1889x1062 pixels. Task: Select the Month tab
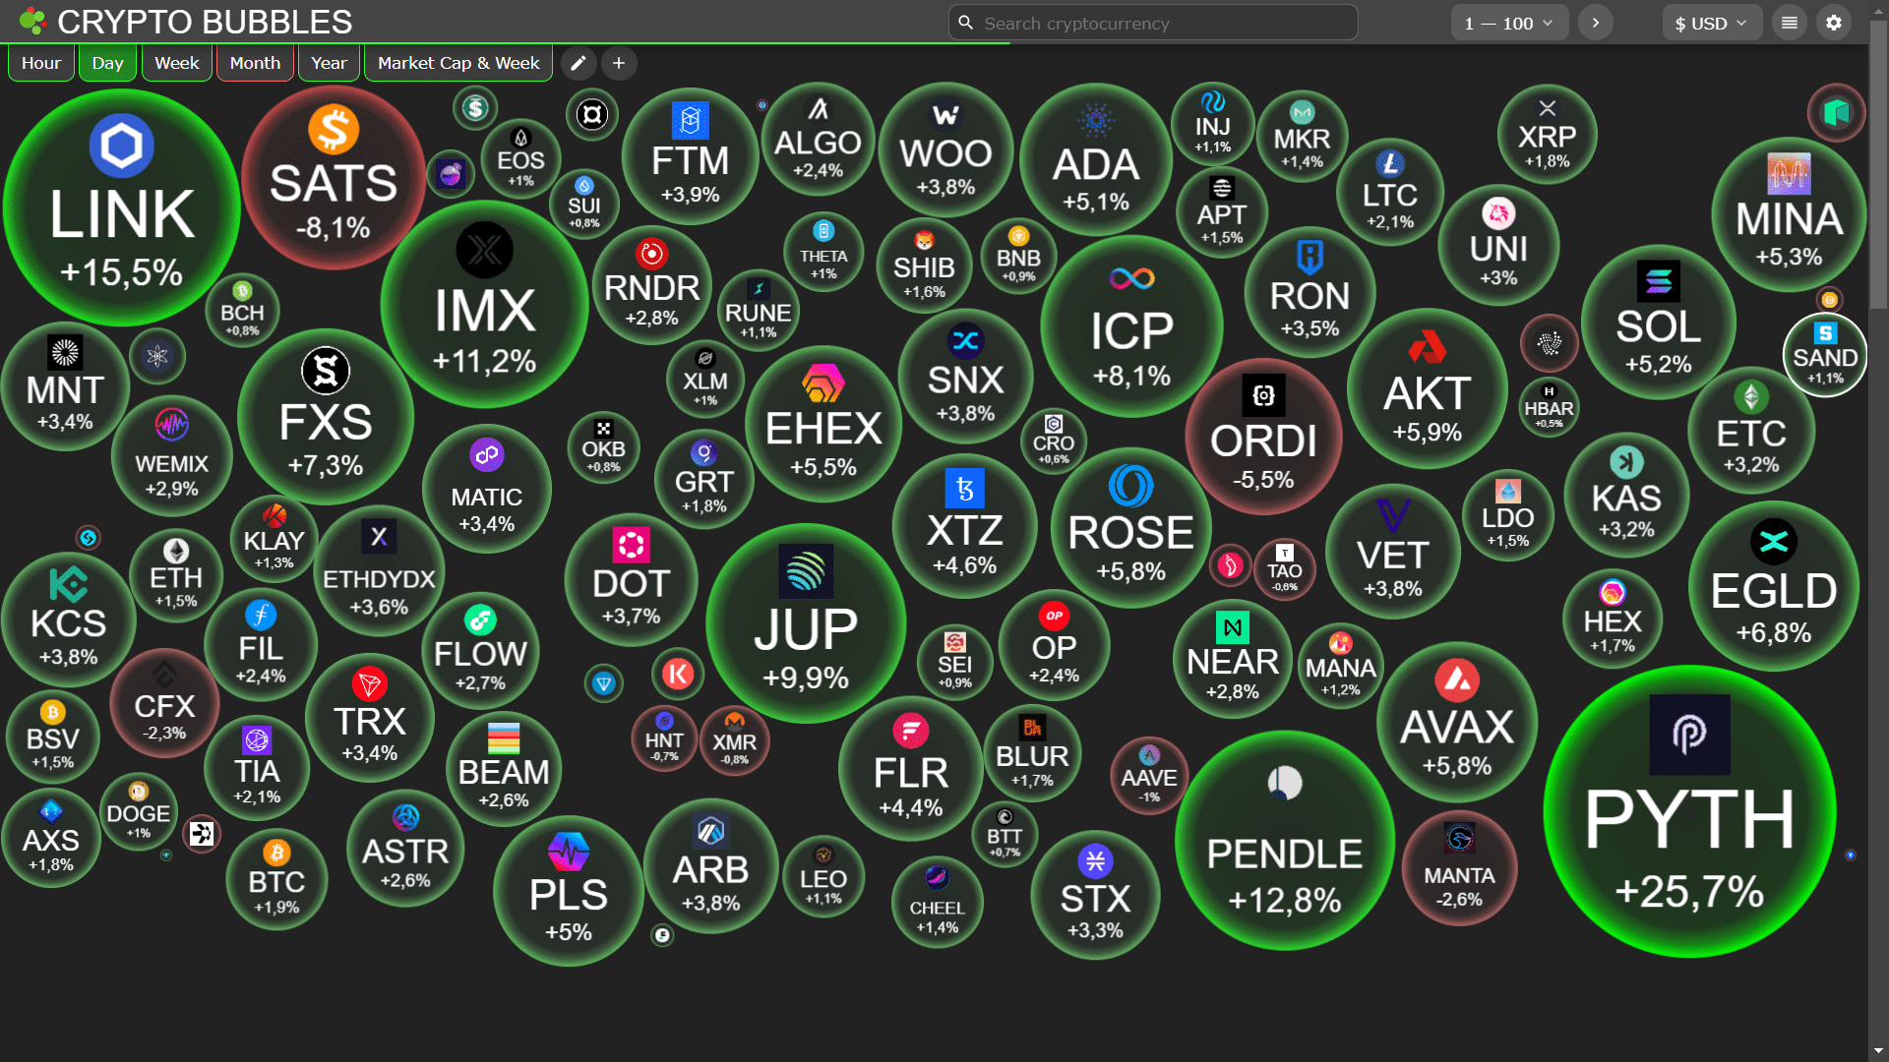[255, 64]
